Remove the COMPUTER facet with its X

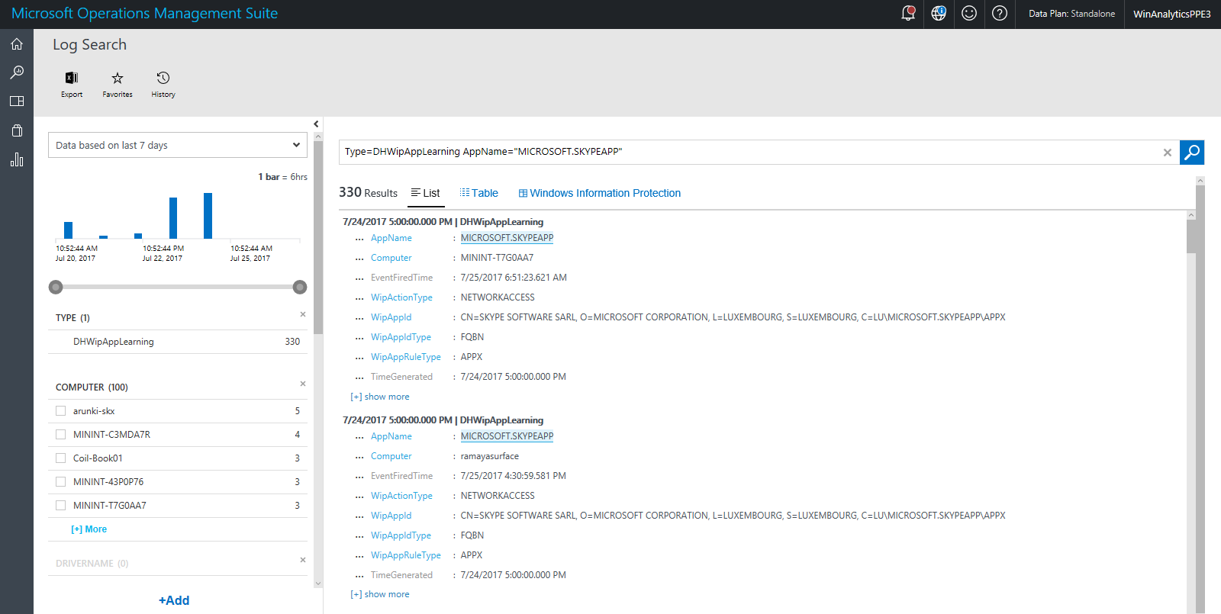coord(303,384)
